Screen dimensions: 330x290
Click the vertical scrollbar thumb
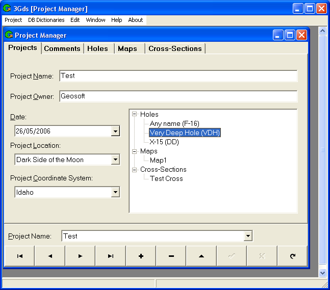pos(322,150)
